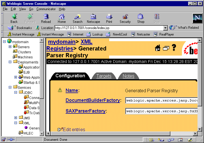The image size is (204, 143).
Task: Click the Edit entries link
Action: [74, 129]
